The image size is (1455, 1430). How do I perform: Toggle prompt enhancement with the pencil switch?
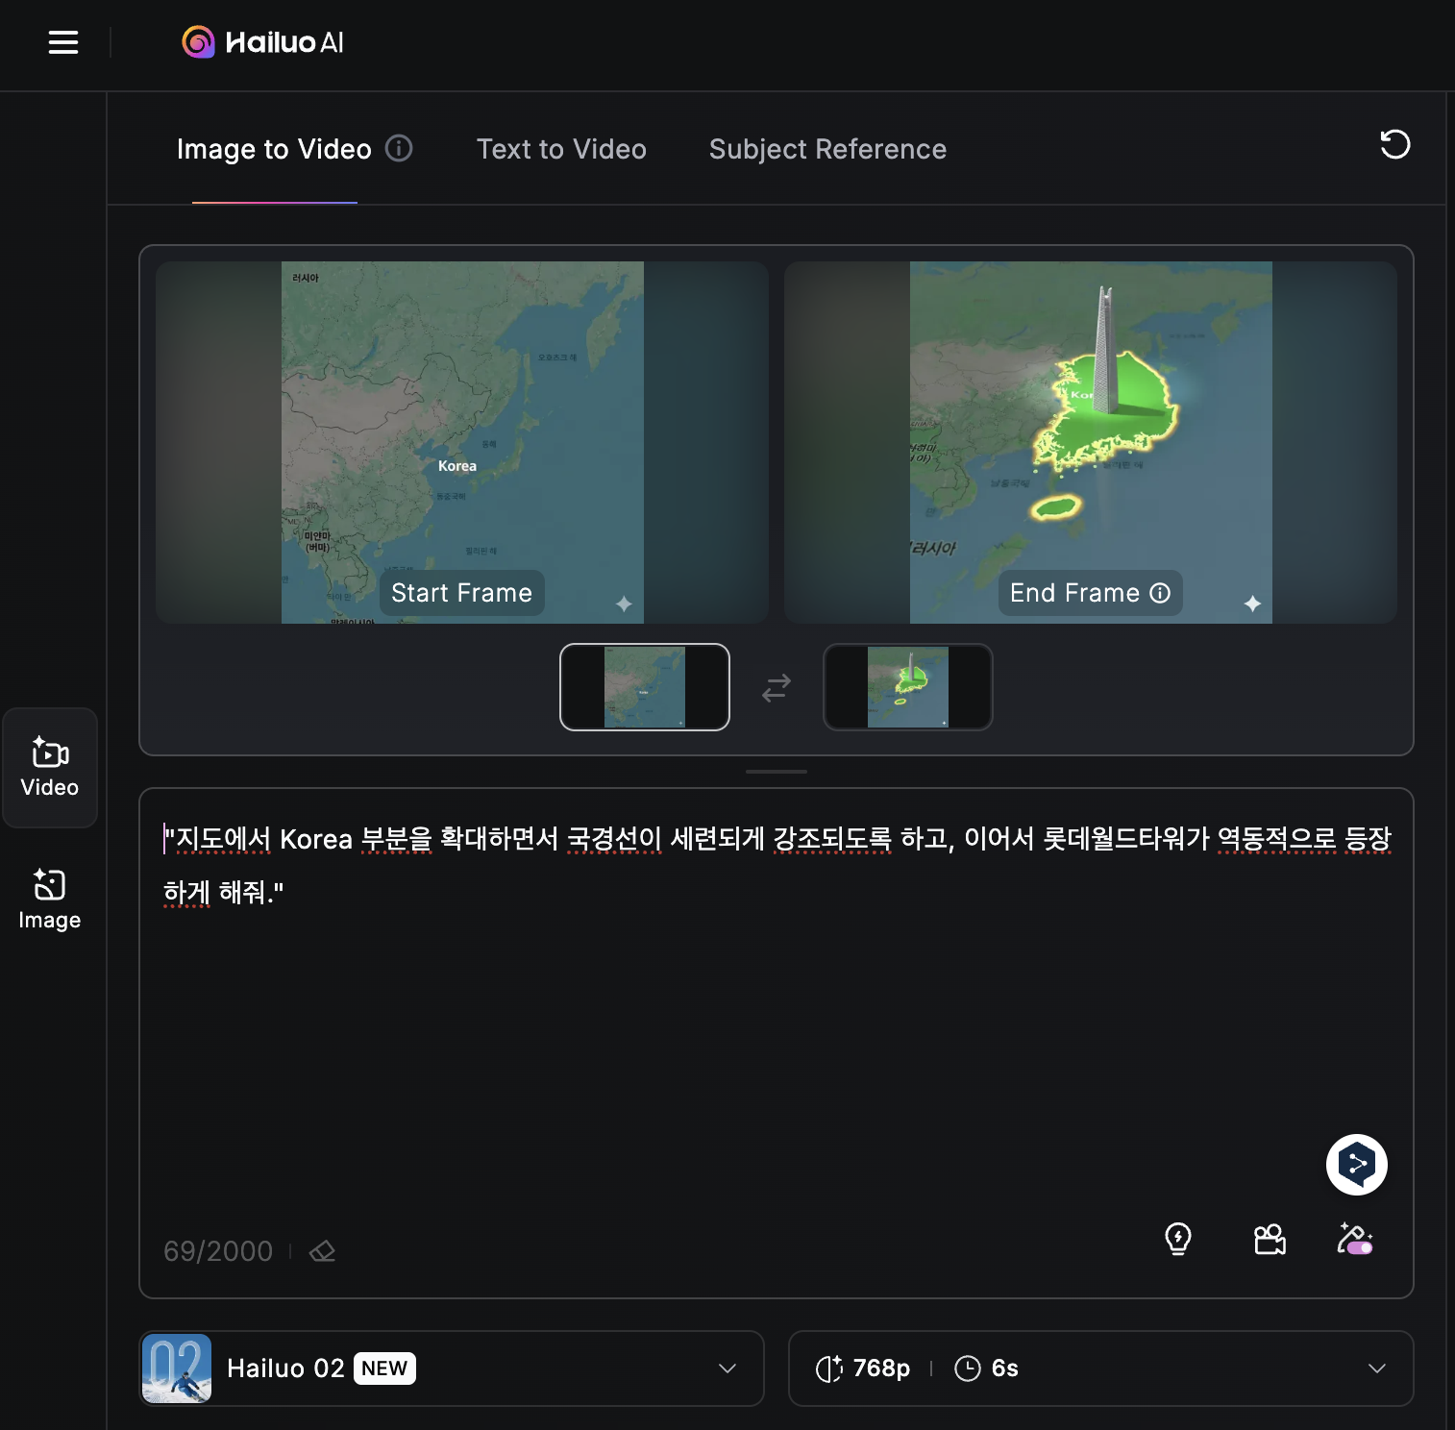coord(1355,1241)
